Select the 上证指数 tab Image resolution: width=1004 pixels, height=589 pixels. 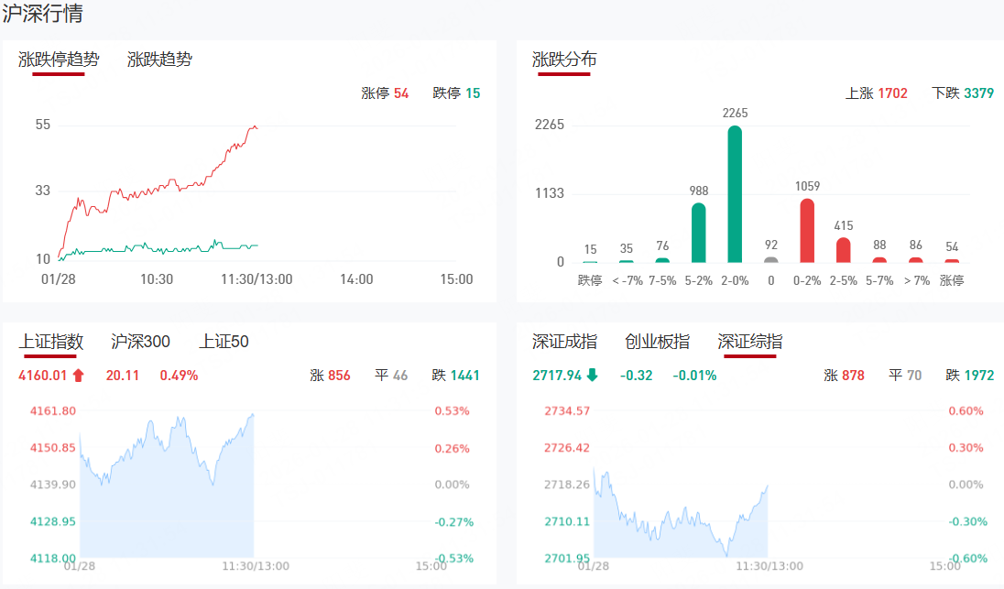[51, 342]
